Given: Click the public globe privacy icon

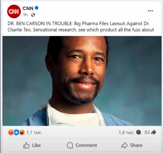Looking at the screenshot, I should [33, 15].
